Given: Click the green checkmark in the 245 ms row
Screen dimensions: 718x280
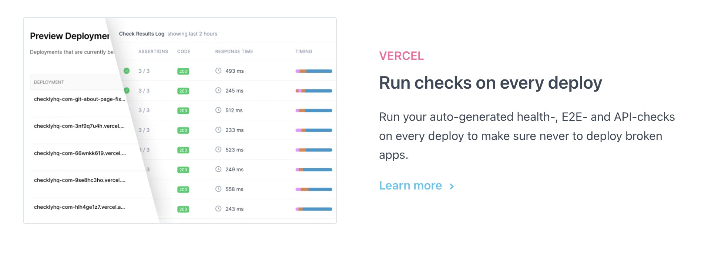Looking at the screenshot, I should click(x=127, y=90).
